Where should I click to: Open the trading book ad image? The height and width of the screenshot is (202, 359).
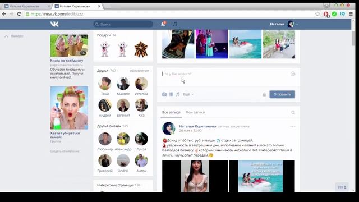[69, 45]
